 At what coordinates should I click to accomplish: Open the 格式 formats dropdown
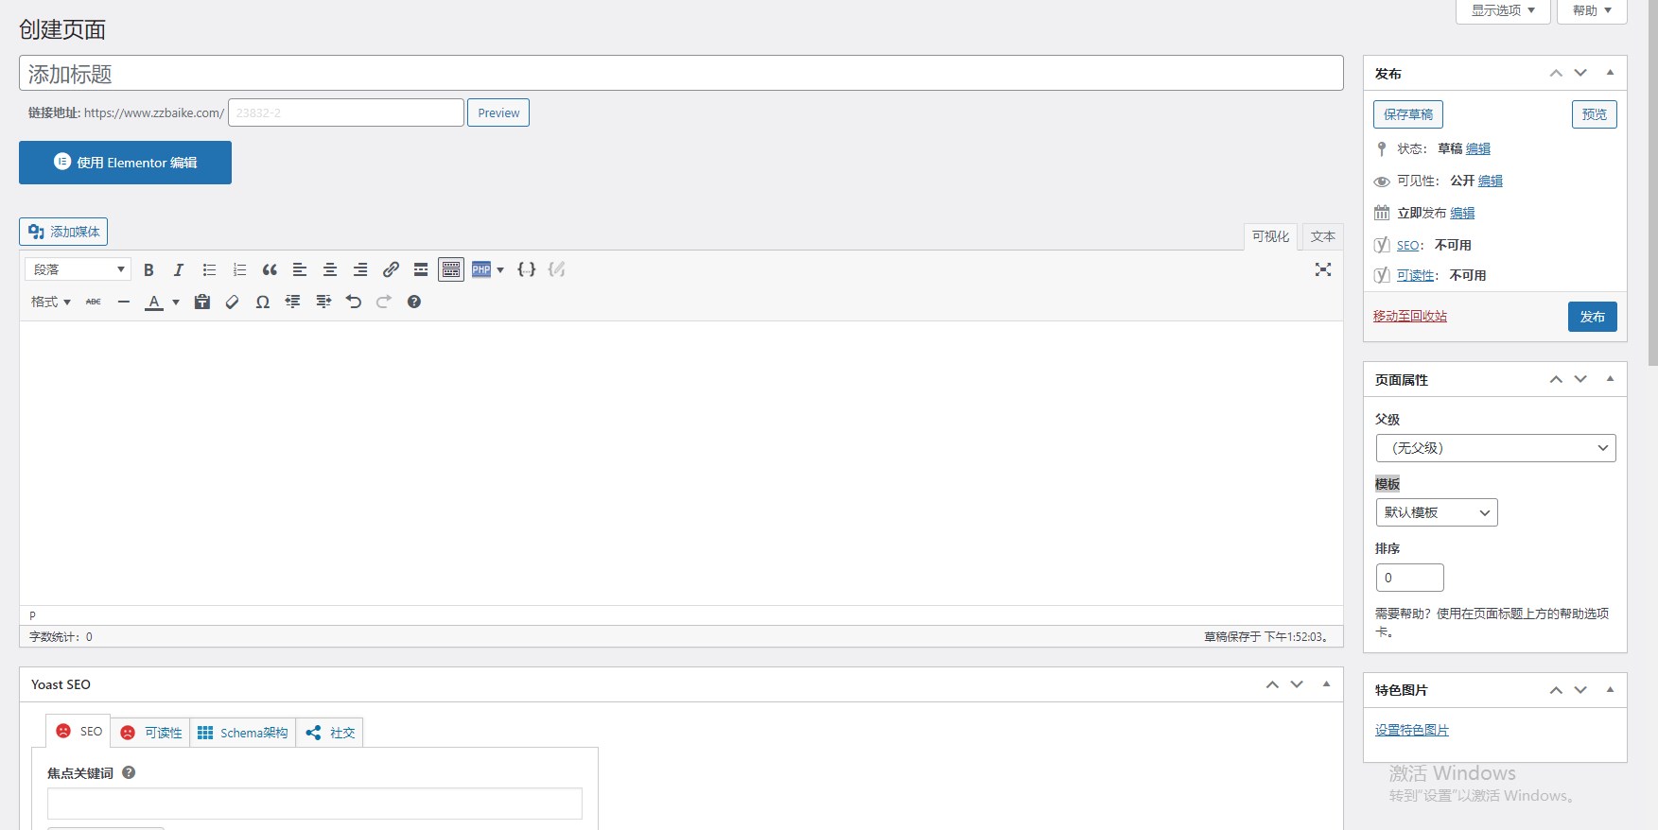[x=51, y=303]
